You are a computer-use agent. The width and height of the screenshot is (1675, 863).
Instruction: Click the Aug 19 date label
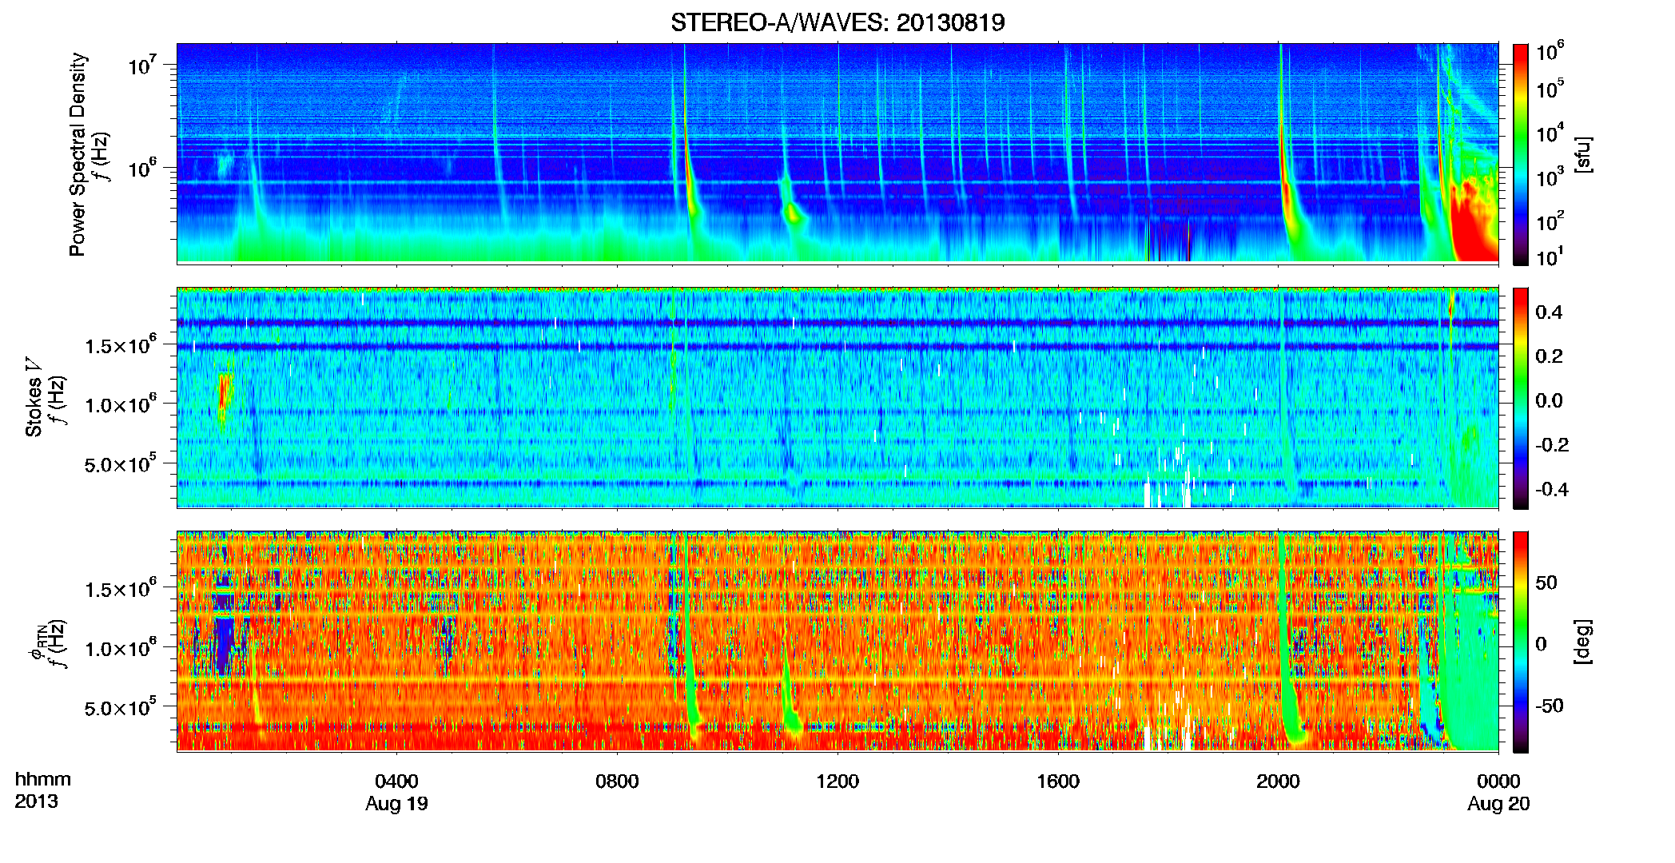396,804
